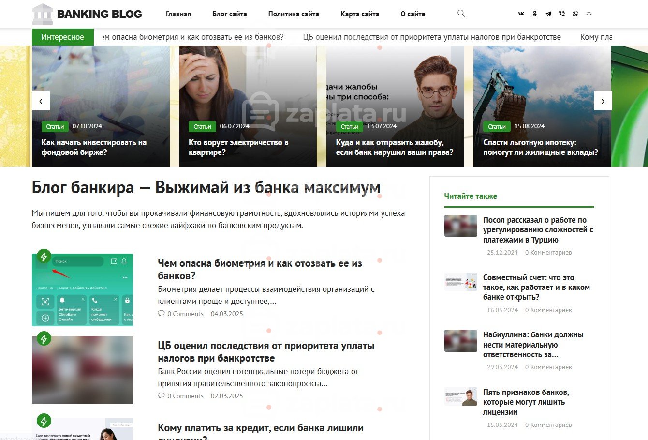The height and width of the screenshot is (440, 648).
Task: Click green SberBank app thumbnail of biometrics article
Action: [x=82, y=290]
